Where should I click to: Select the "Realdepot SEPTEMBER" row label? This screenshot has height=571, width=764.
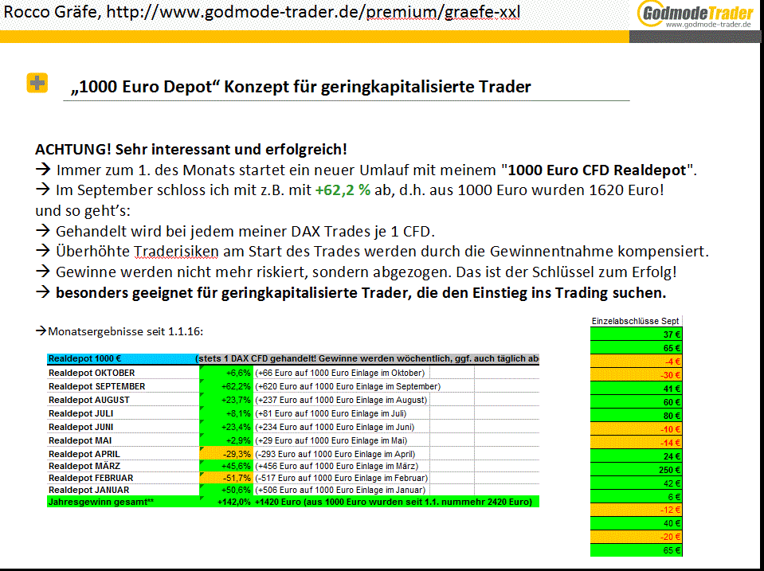pos(97,386)
